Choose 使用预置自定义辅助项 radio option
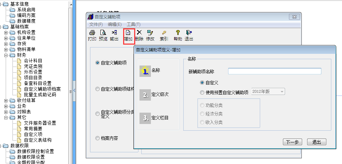This screenshot has width=342, height=164. click(202, 93)
